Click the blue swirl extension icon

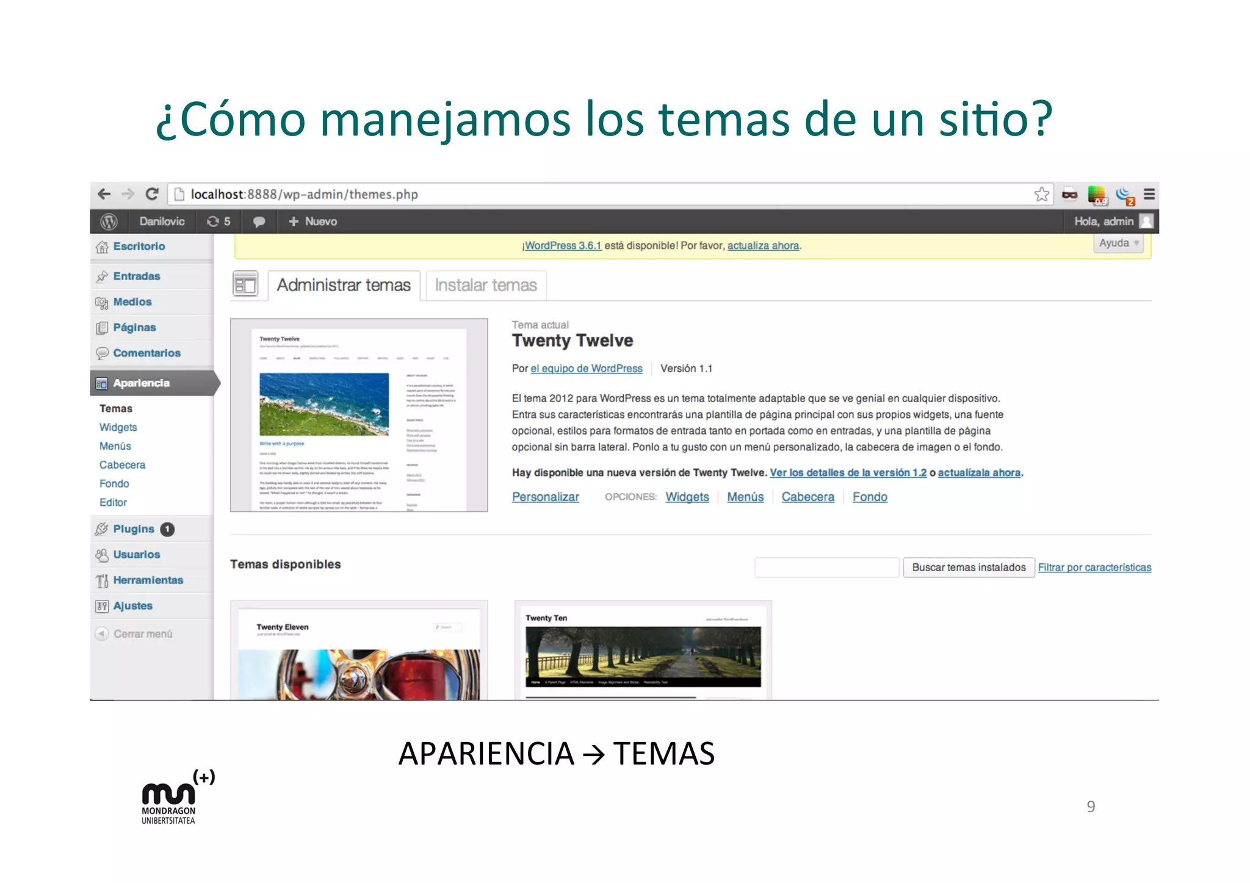click(x=1124, y=195)
